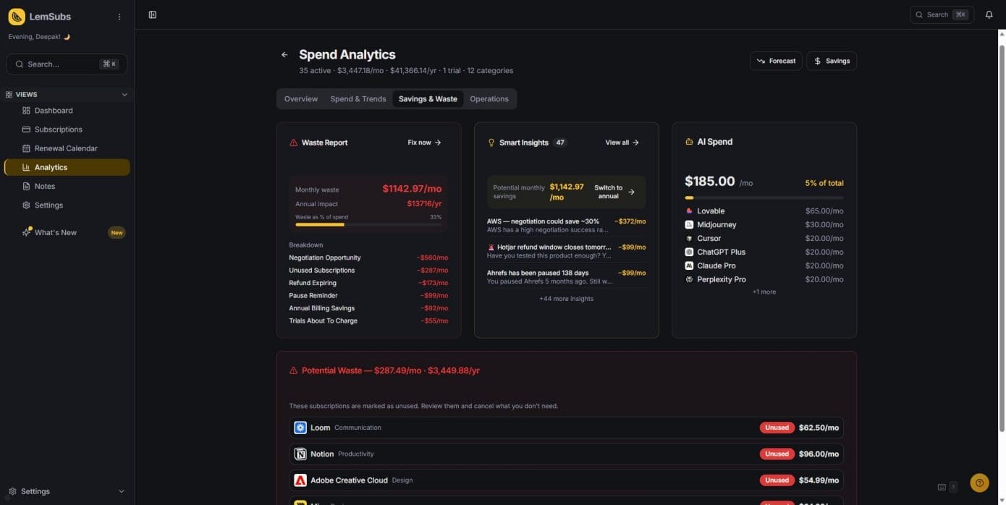Toggle the sidebar panel icon

click(152, 14)
